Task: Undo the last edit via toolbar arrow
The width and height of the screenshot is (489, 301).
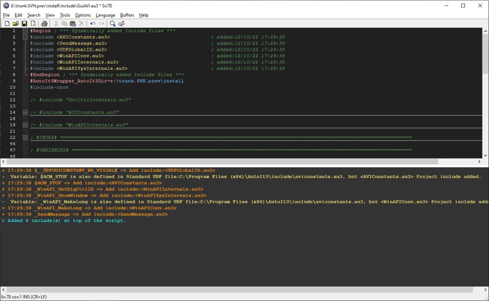Action: click(92, 23)
